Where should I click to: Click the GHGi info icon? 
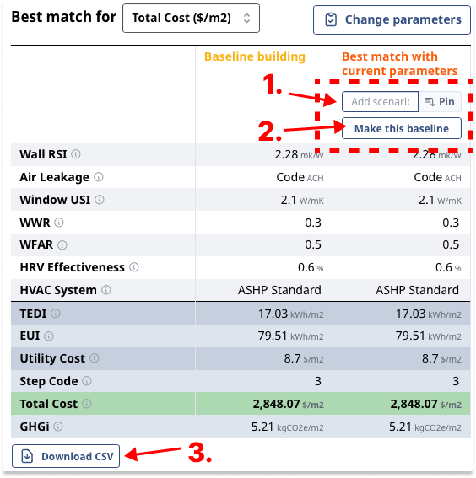[x=58, y=427]
